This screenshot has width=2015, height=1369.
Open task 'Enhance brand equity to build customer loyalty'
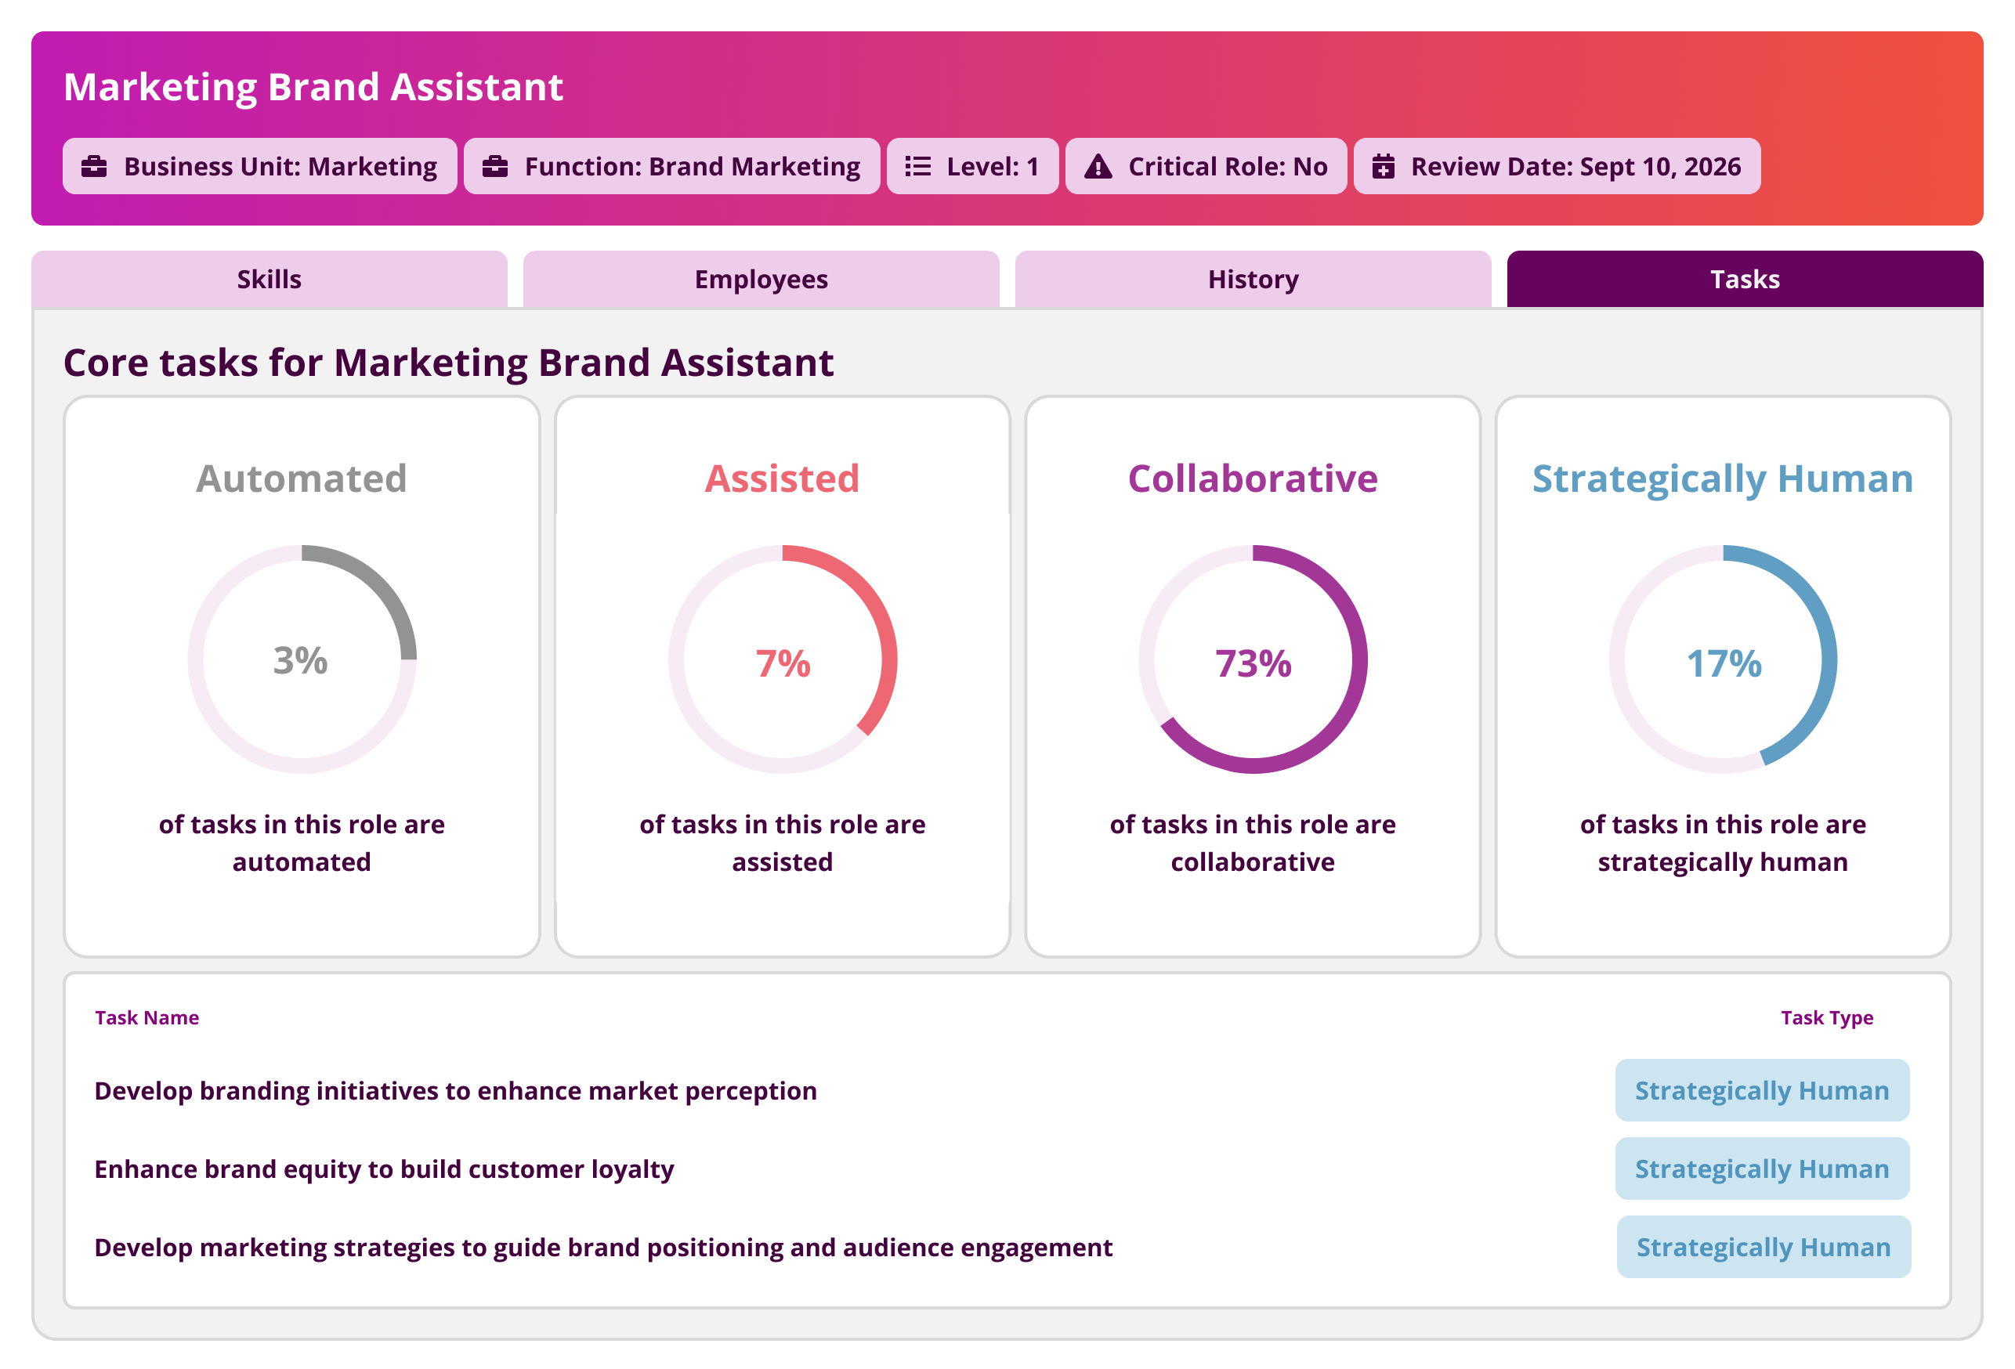point(384,1169)
